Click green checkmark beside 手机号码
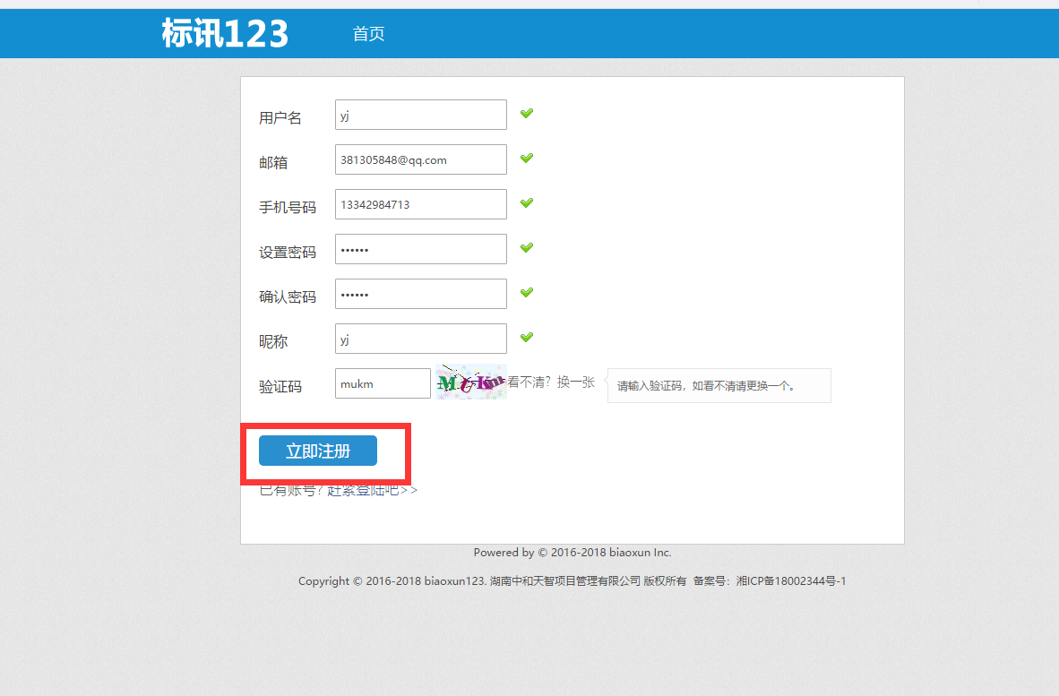Viewport: 1059px width, 696px height. 527,202
